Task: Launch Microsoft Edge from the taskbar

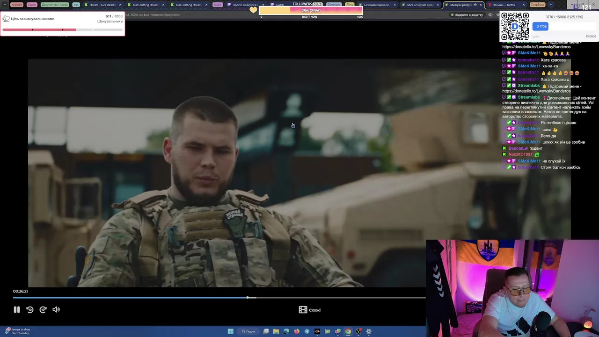Action: (x=286, y=331)
